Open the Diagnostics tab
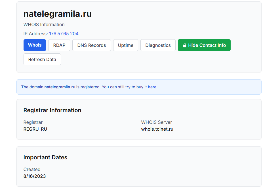The width and height of the screenshot is (278, 190). [x=158, y=45]
